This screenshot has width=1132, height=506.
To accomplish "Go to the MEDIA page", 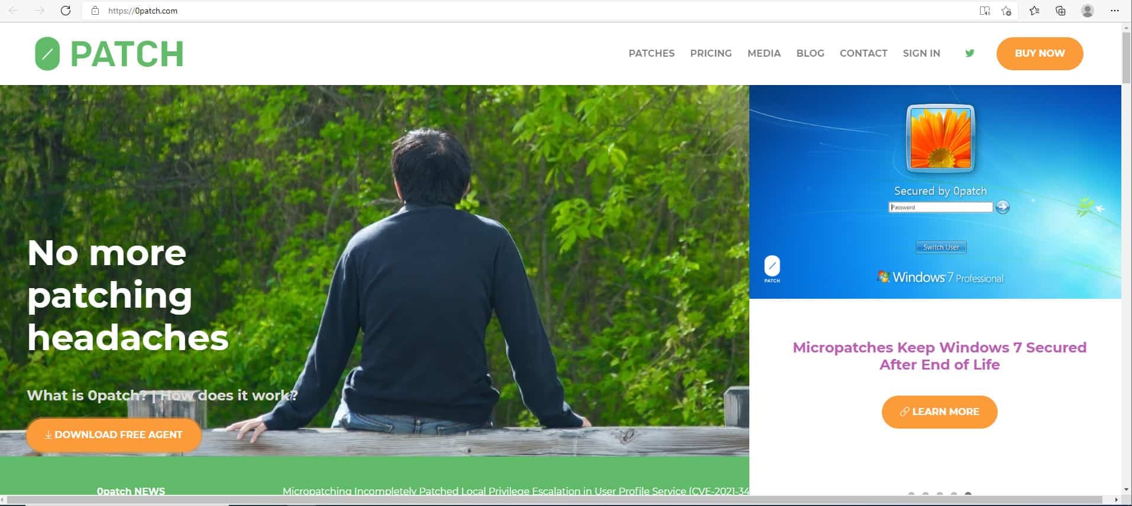I will tap(764, 53).
